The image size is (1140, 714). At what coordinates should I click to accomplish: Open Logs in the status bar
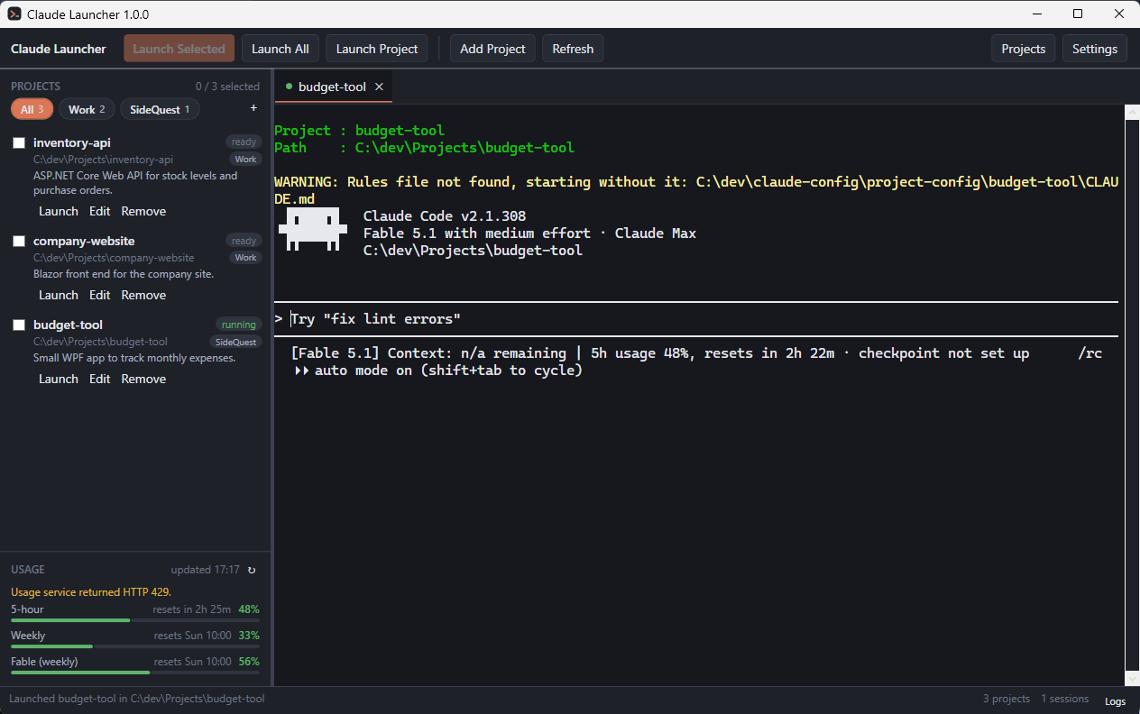(x=1115, y=700)
